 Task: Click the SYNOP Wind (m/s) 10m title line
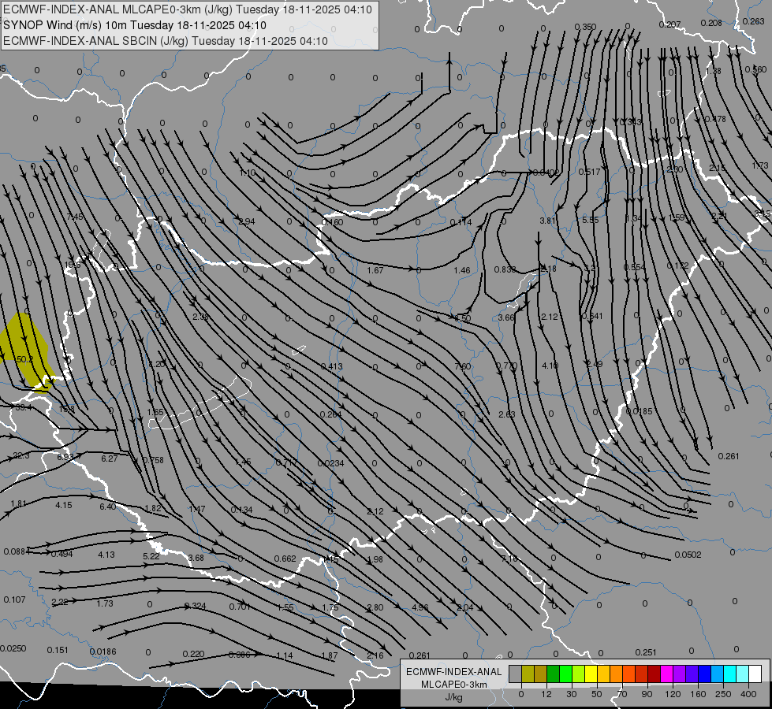134,25
